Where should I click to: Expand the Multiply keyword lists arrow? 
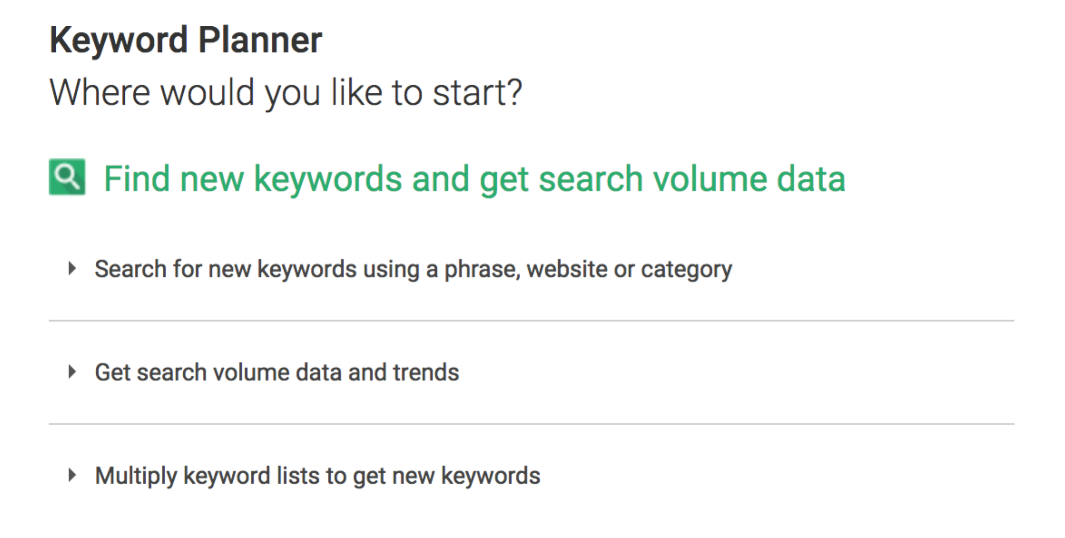click(72, 475)
